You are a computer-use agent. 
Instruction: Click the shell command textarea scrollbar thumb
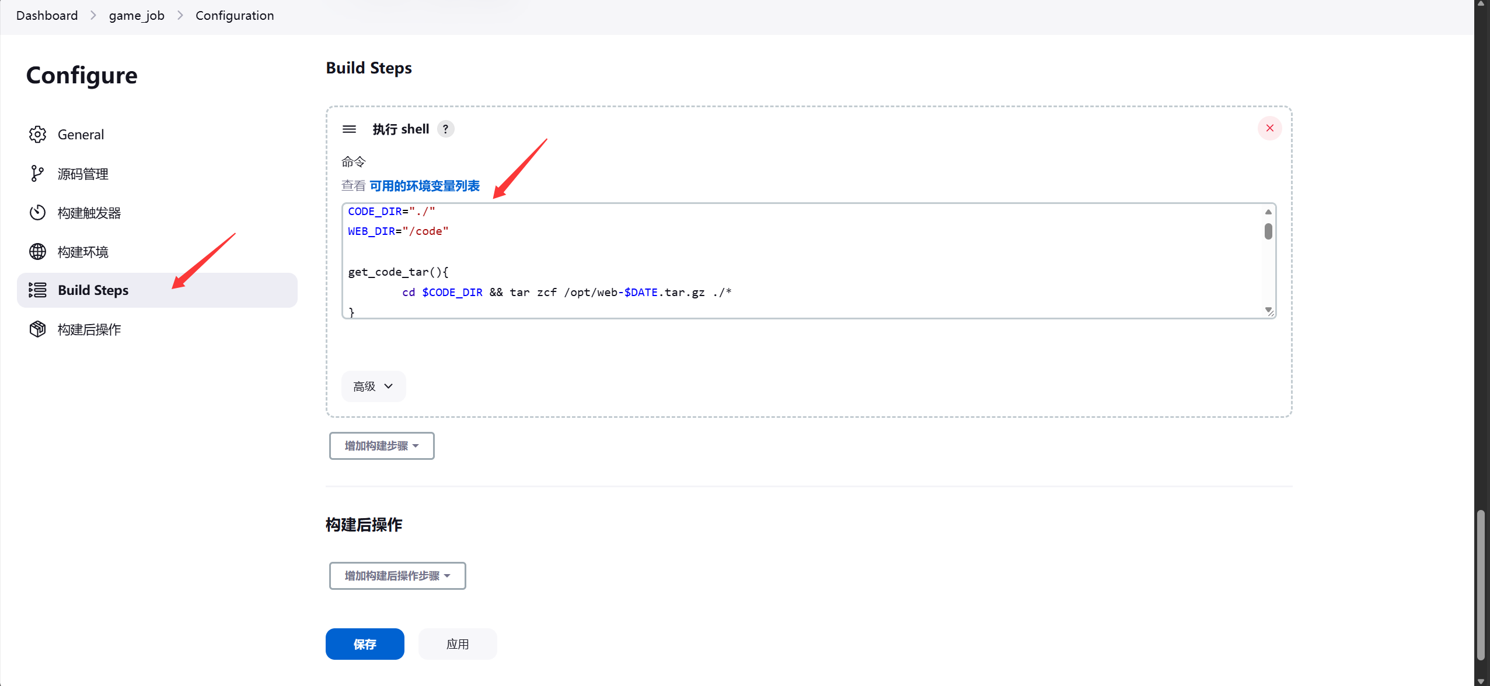[1268, 231]
